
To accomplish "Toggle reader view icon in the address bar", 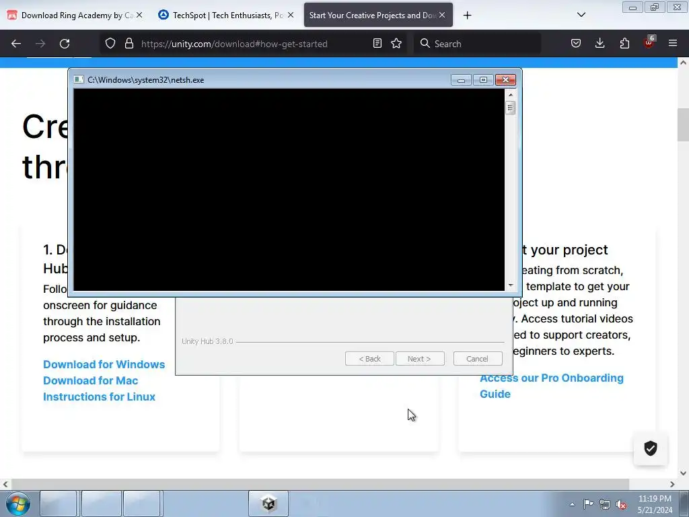I will (x=377, y=43).
